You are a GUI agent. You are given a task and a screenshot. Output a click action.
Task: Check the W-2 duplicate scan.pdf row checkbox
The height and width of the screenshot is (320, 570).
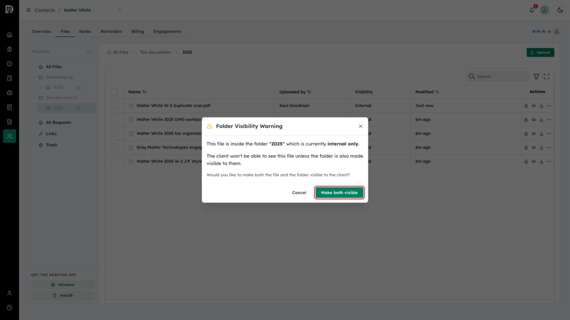[114, 106]
